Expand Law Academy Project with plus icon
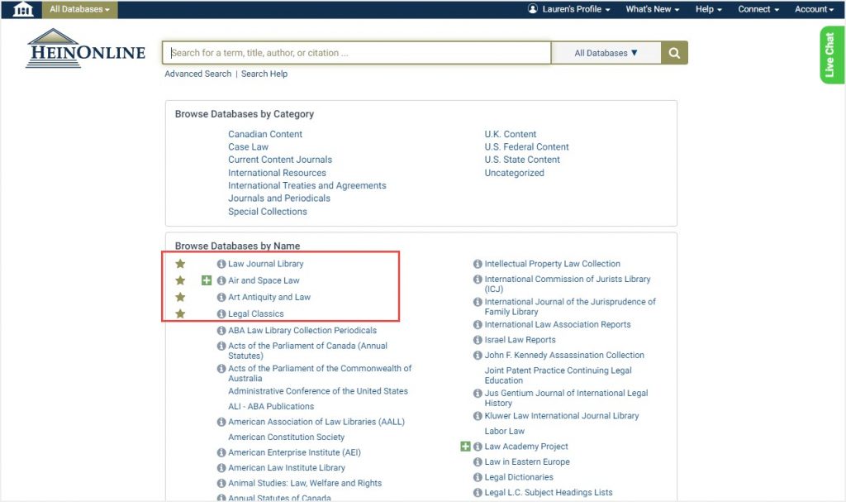 point(465,447)
